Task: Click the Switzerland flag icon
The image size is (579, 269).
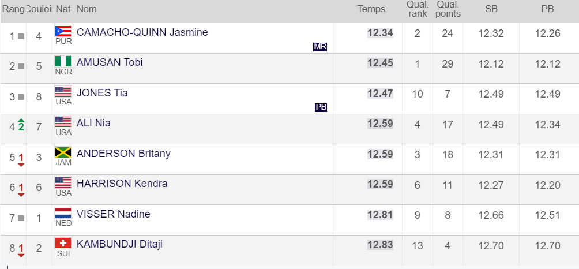Action: pos(63,243)
